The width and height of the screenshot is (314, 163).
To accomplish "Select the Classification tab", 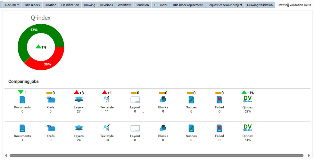I will [x=70, y=5].
